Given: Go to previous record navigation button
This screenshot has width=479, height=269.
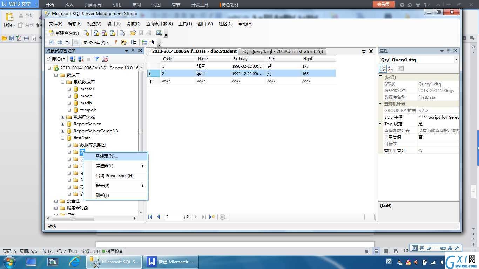Looking at the screenshot, I should [x=158, y=217].
